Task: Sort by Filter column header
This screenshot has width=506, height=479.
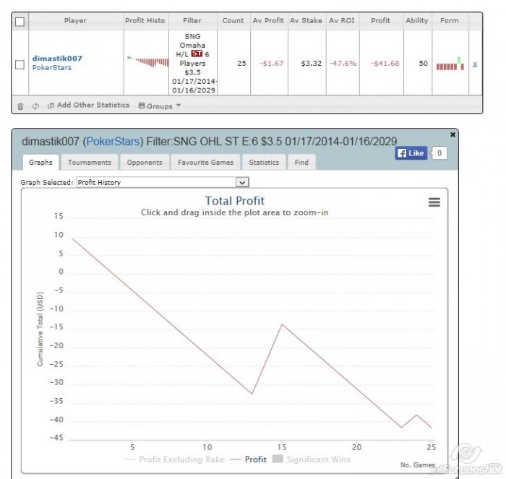Action: click(192, 21)
